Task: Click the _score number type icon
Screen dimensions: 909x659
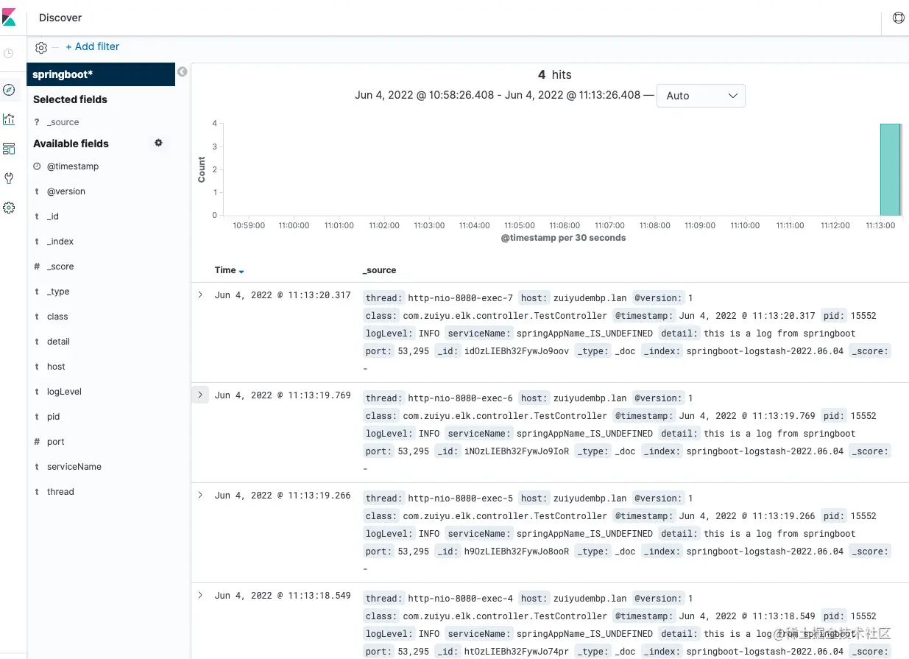Action: [37, 267]
